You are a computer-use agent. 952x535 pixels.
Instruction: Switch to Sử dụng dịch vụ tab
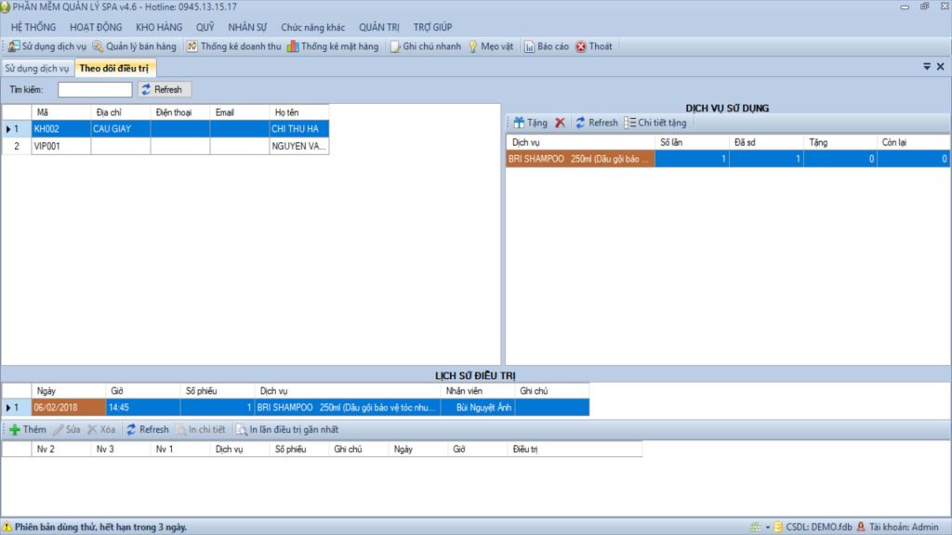pos(37,68)
